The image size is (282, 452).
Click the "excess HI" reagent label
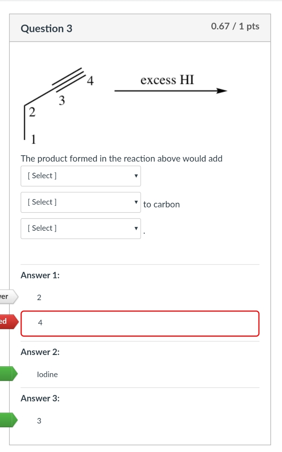click(x=167, y=80)
